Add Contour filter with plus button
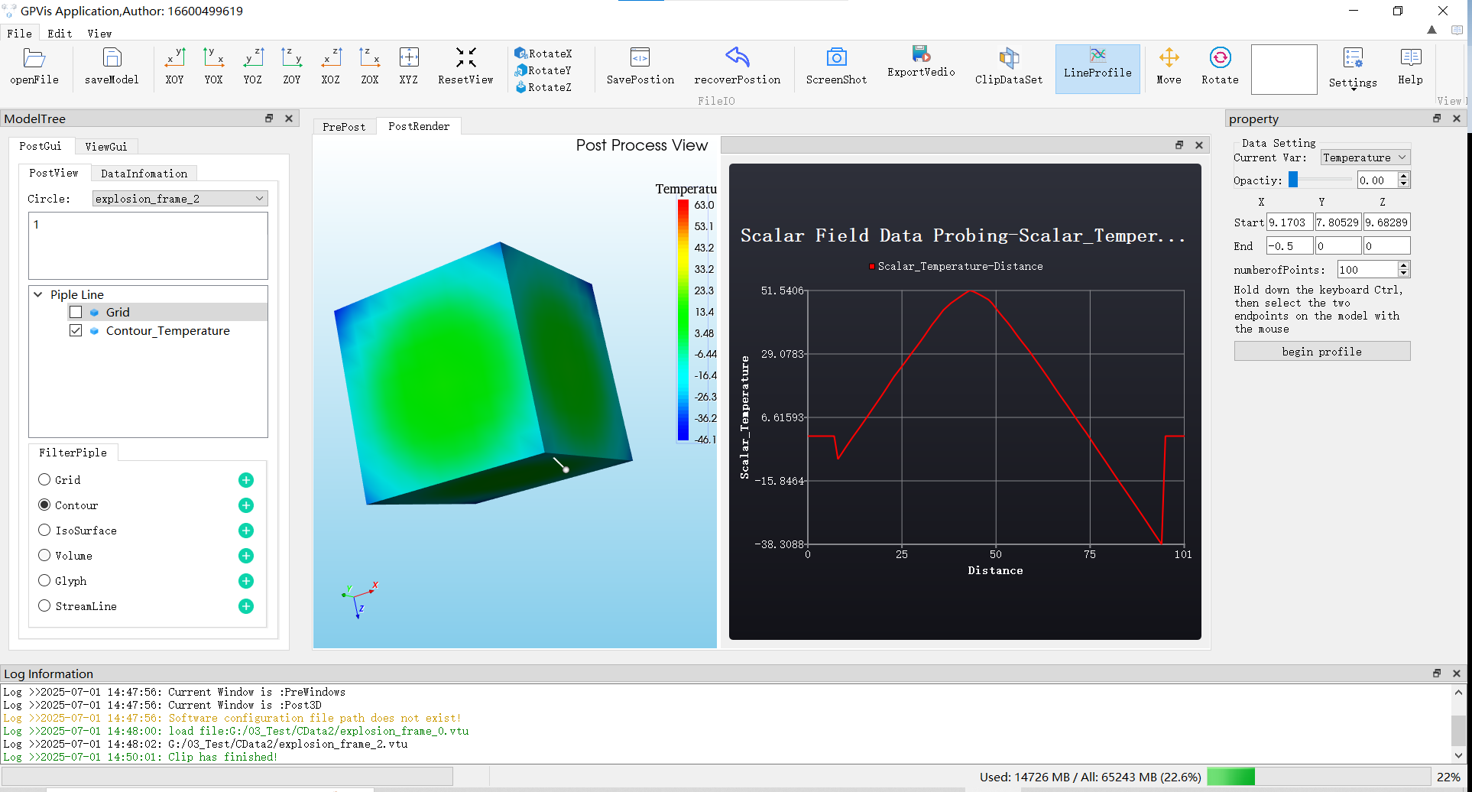 point(246,505)
